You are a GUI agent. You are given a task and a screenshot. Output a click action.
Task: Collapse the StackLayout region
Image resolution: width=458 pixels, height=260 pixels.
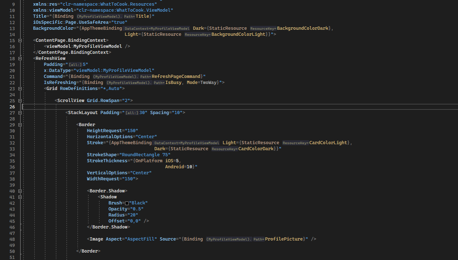[x=20, y=112]
